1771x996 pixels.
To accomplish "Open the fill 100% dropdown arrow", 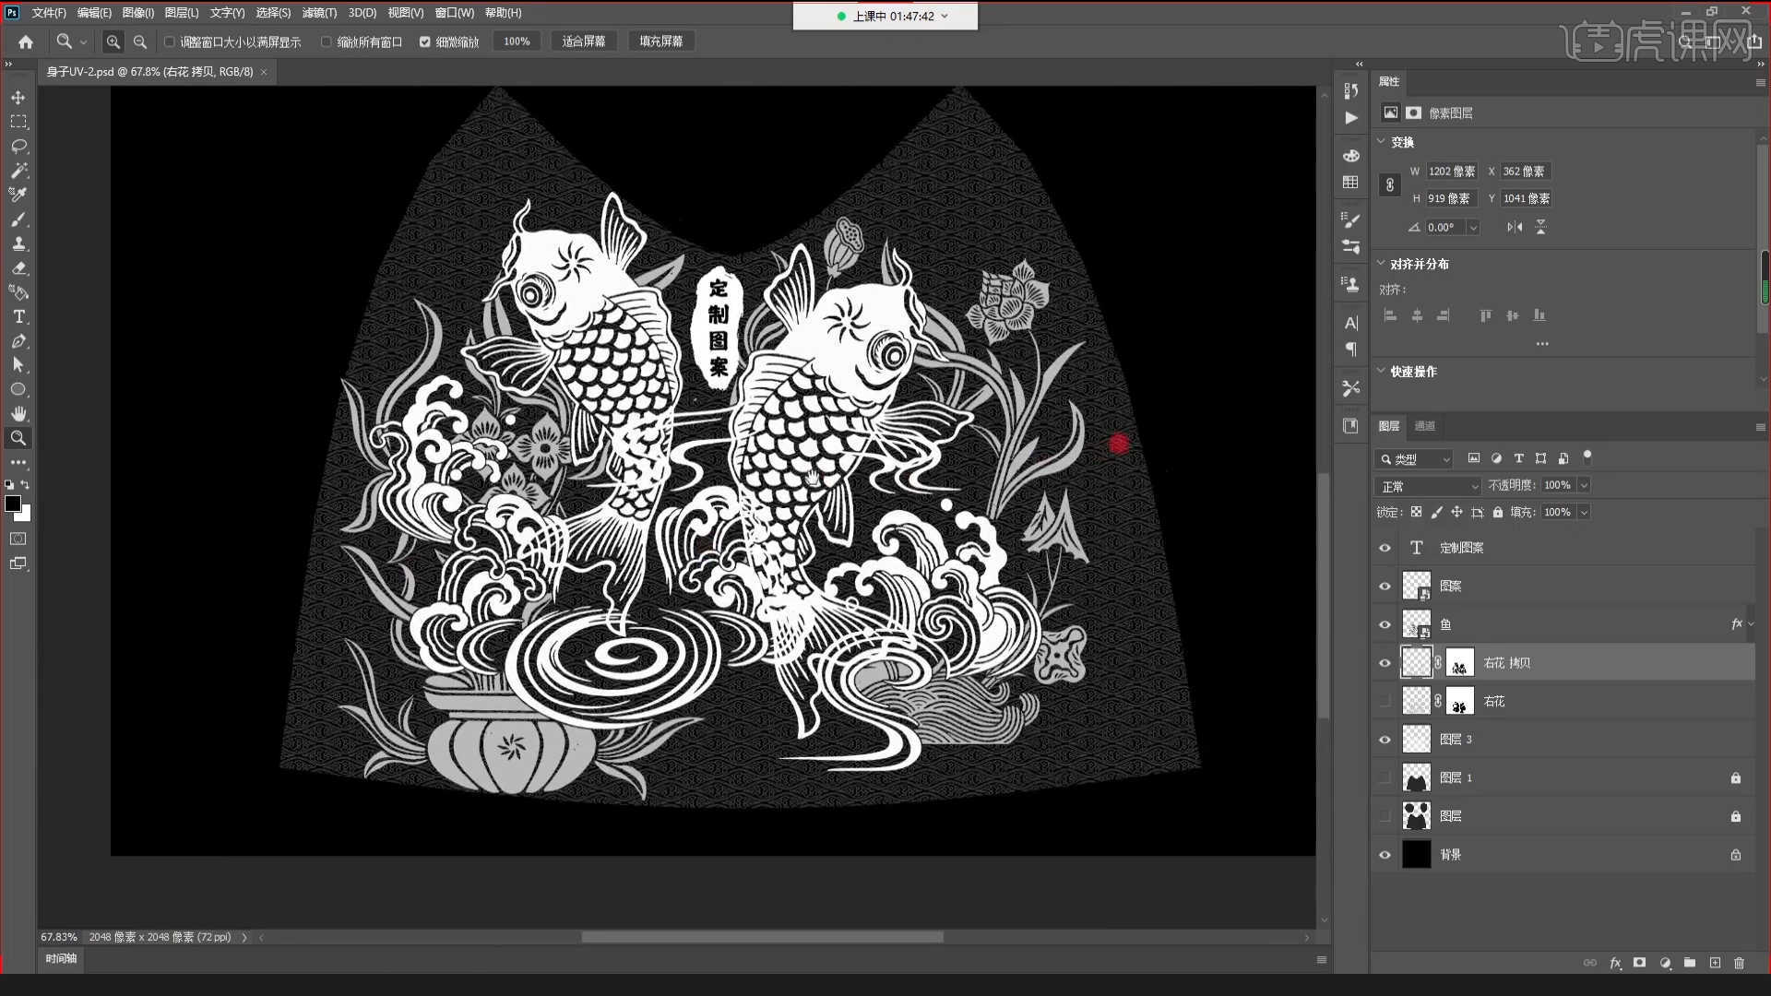I will (1584, 512).
